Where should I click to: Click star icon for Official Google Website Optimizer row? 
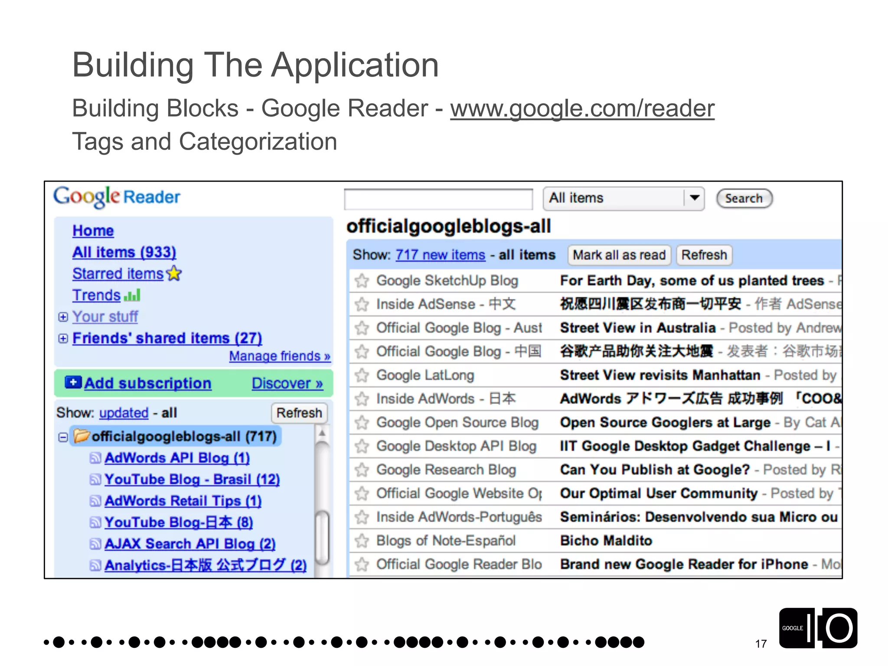click(x=362, y=493)
